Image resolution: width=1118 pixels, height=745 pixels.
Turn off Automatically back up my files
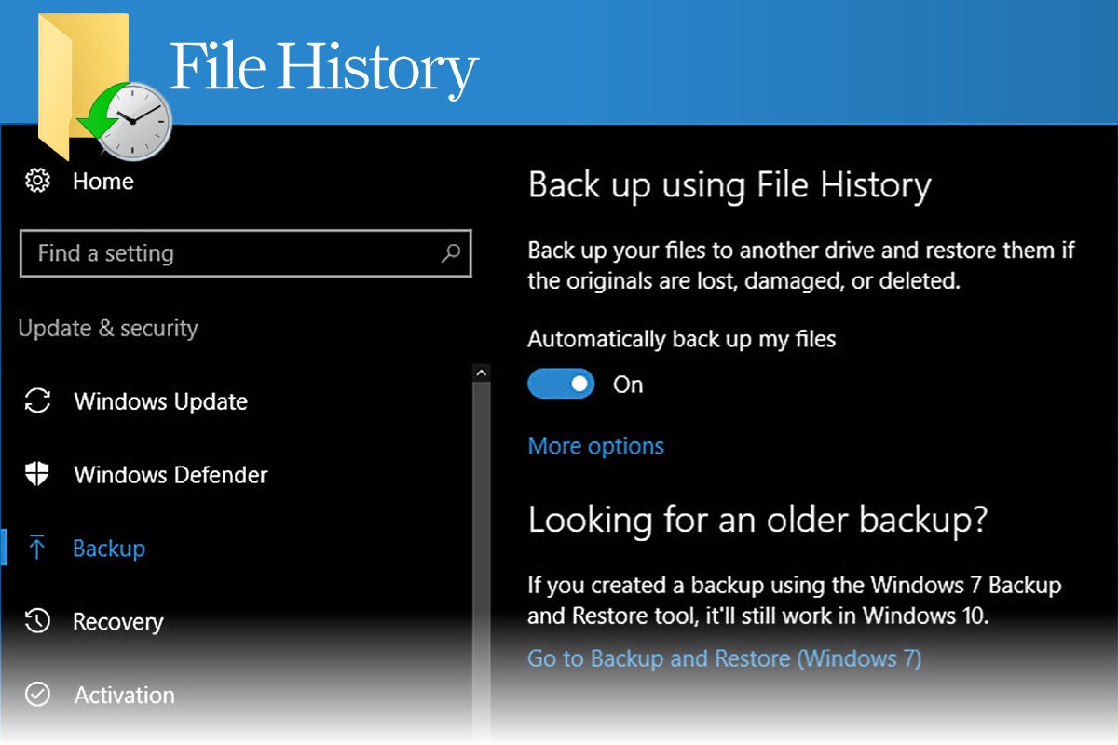coord(561,384)
